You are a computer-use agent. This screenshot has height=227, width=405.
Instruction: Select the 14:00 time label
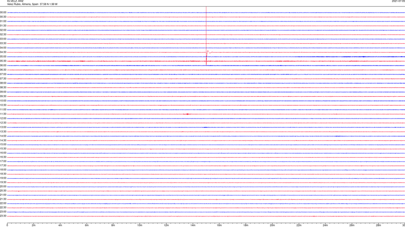click(3, 136)
